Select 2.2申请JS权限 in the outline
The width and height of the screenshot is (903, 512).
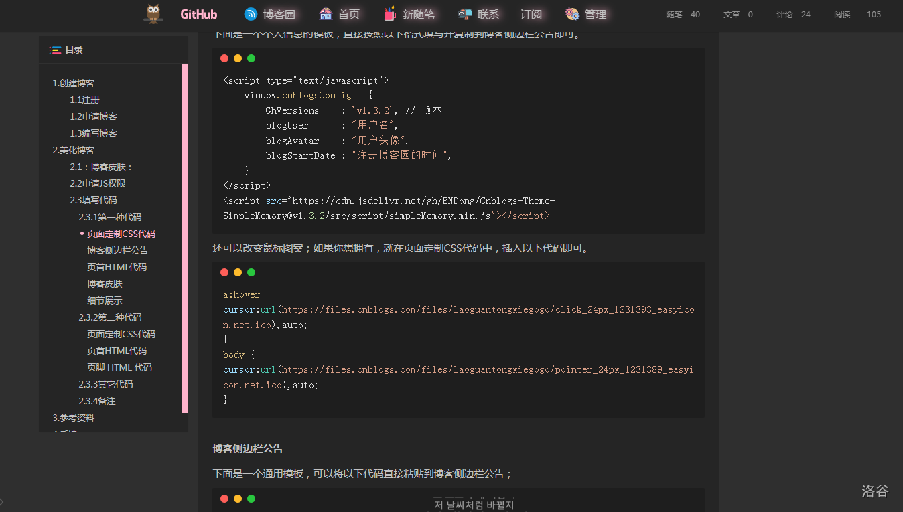point(98,183)
